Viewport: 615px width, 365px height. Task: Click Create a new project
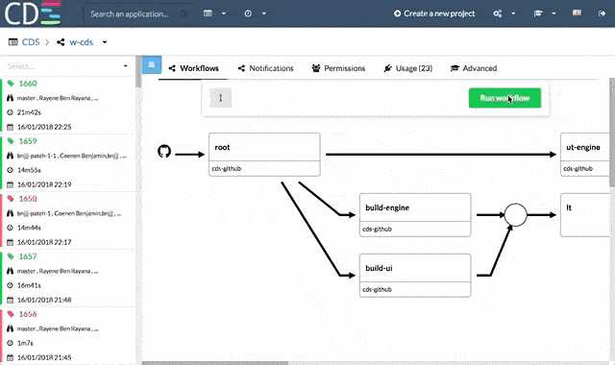(x=434, y=13)
